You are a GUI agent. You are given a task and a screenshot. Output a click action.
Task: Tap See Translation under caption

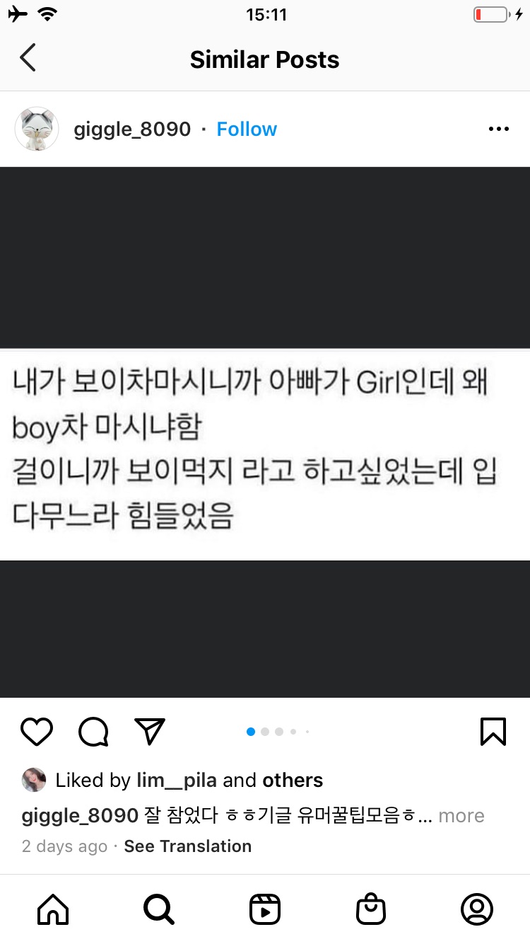[187, 846]
